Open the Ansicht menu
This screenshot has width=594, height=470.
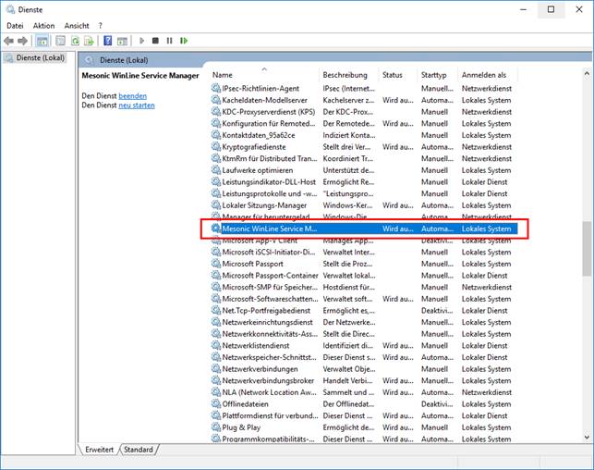click(x=77, y=26)
